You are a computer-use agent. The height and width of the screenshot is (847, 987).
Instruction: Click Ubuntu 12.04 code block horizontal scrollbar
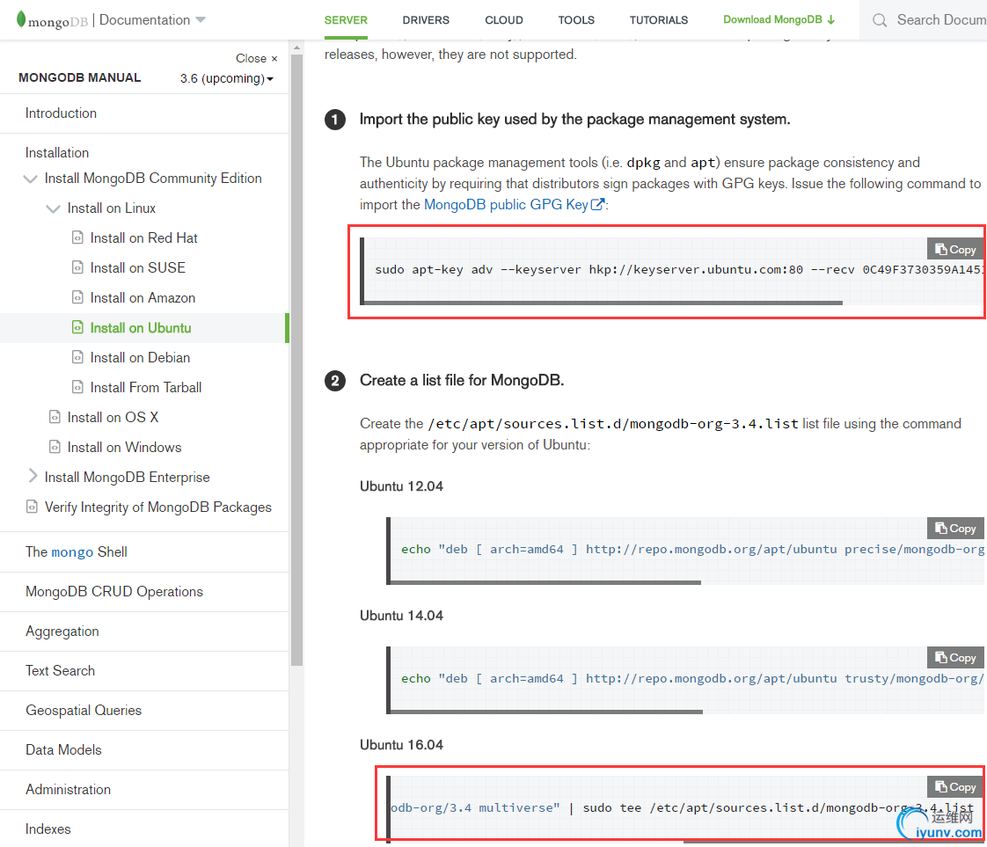[545, 583]
